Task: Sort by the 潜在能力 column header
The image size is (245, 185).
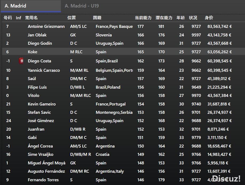Action: point(164,18)
